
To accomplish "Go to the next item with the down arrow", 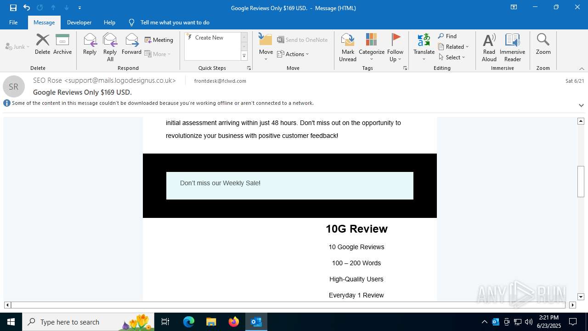I will coord(67,7).
